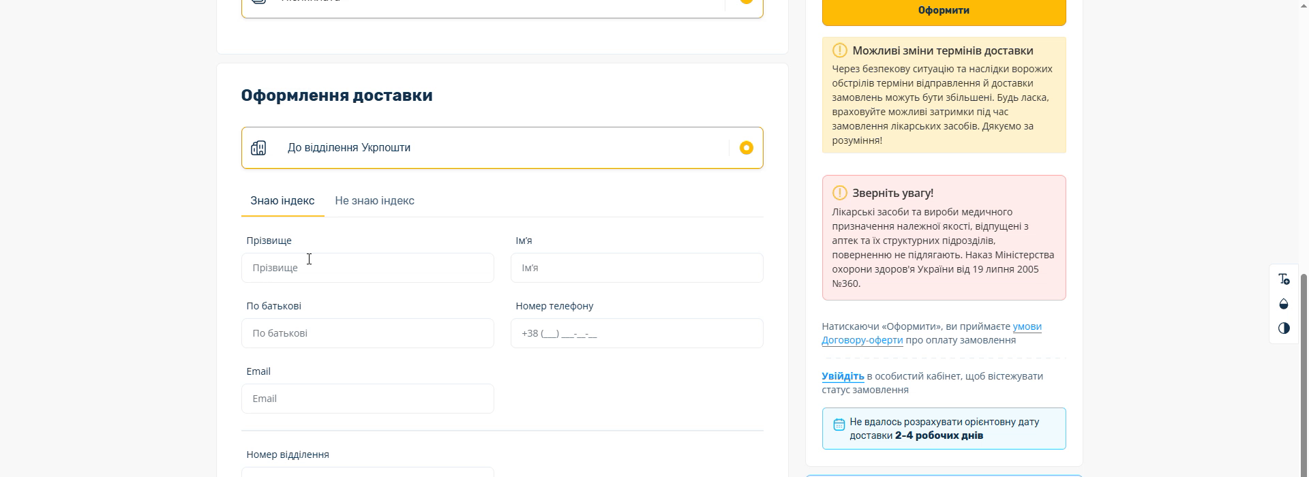Click the 'Можливі зміни термінів доставки' title
Image resolution: width=1309 pixels, height=477 pixels.
pos(943,50)
